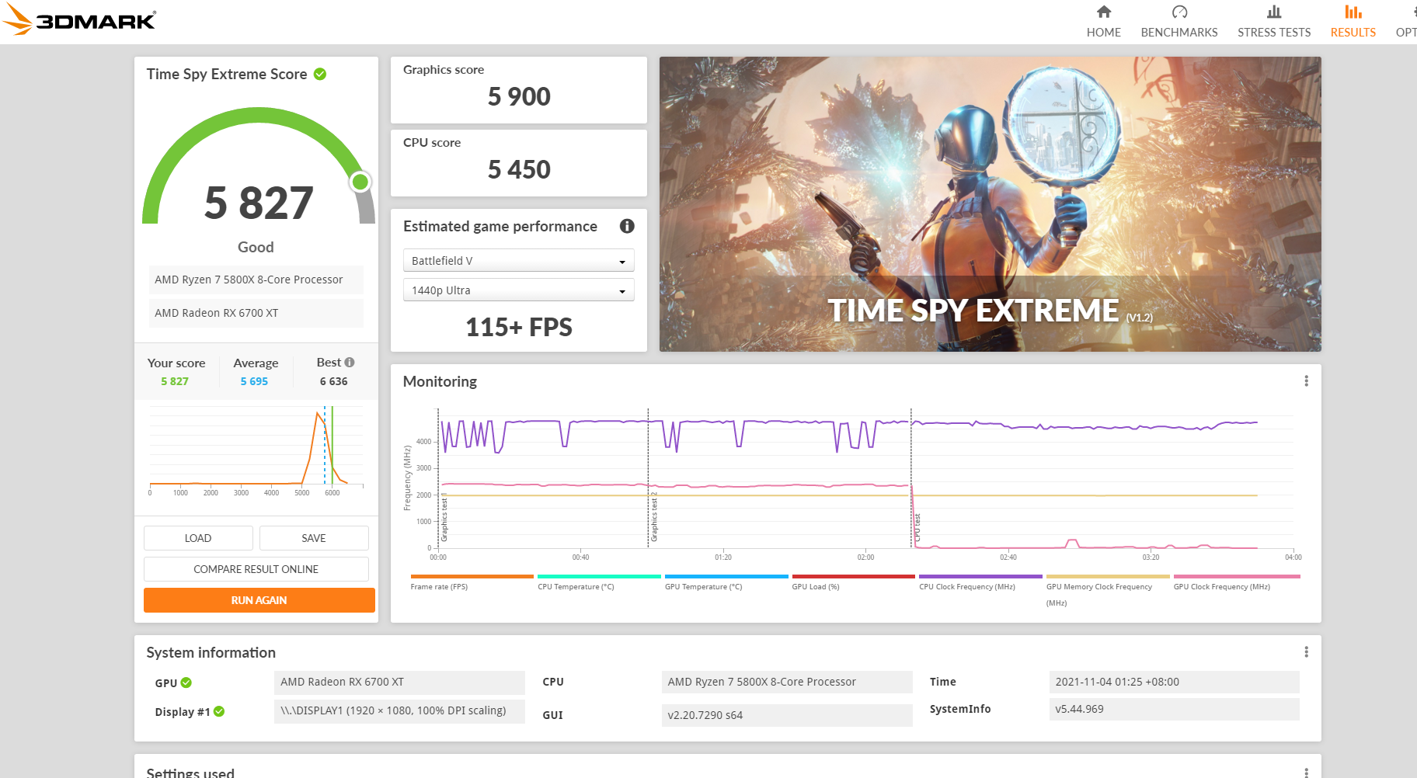Open the Home navigation icon
Screen dimensions: 1417x778
coord(1103,12)
